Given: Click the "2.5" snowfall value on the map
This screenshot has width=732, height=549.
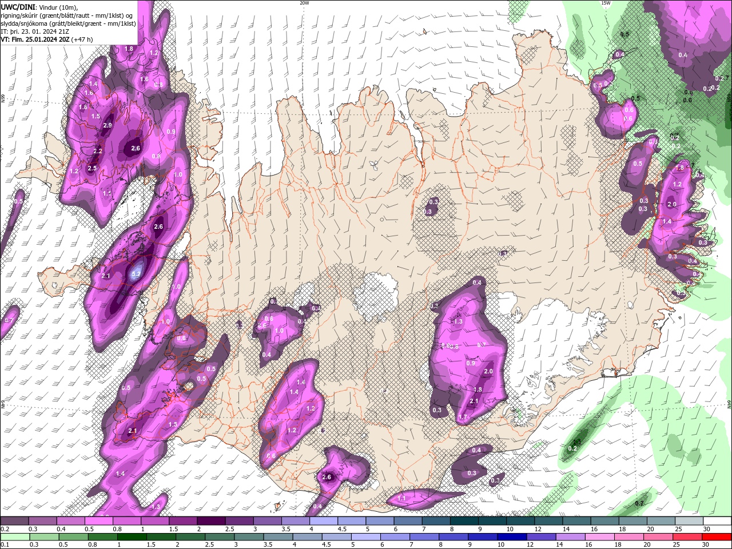Looking at the screenshot, I should click(92, 168).
